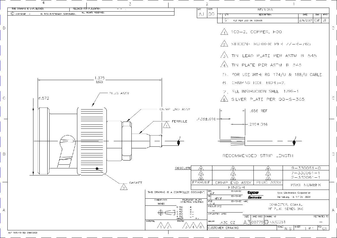Image resolution: width=337 pixels, height=238 pixels.
Task: Click the triangle flag 1 beside FERRULE callout
Action: point(166,125)
